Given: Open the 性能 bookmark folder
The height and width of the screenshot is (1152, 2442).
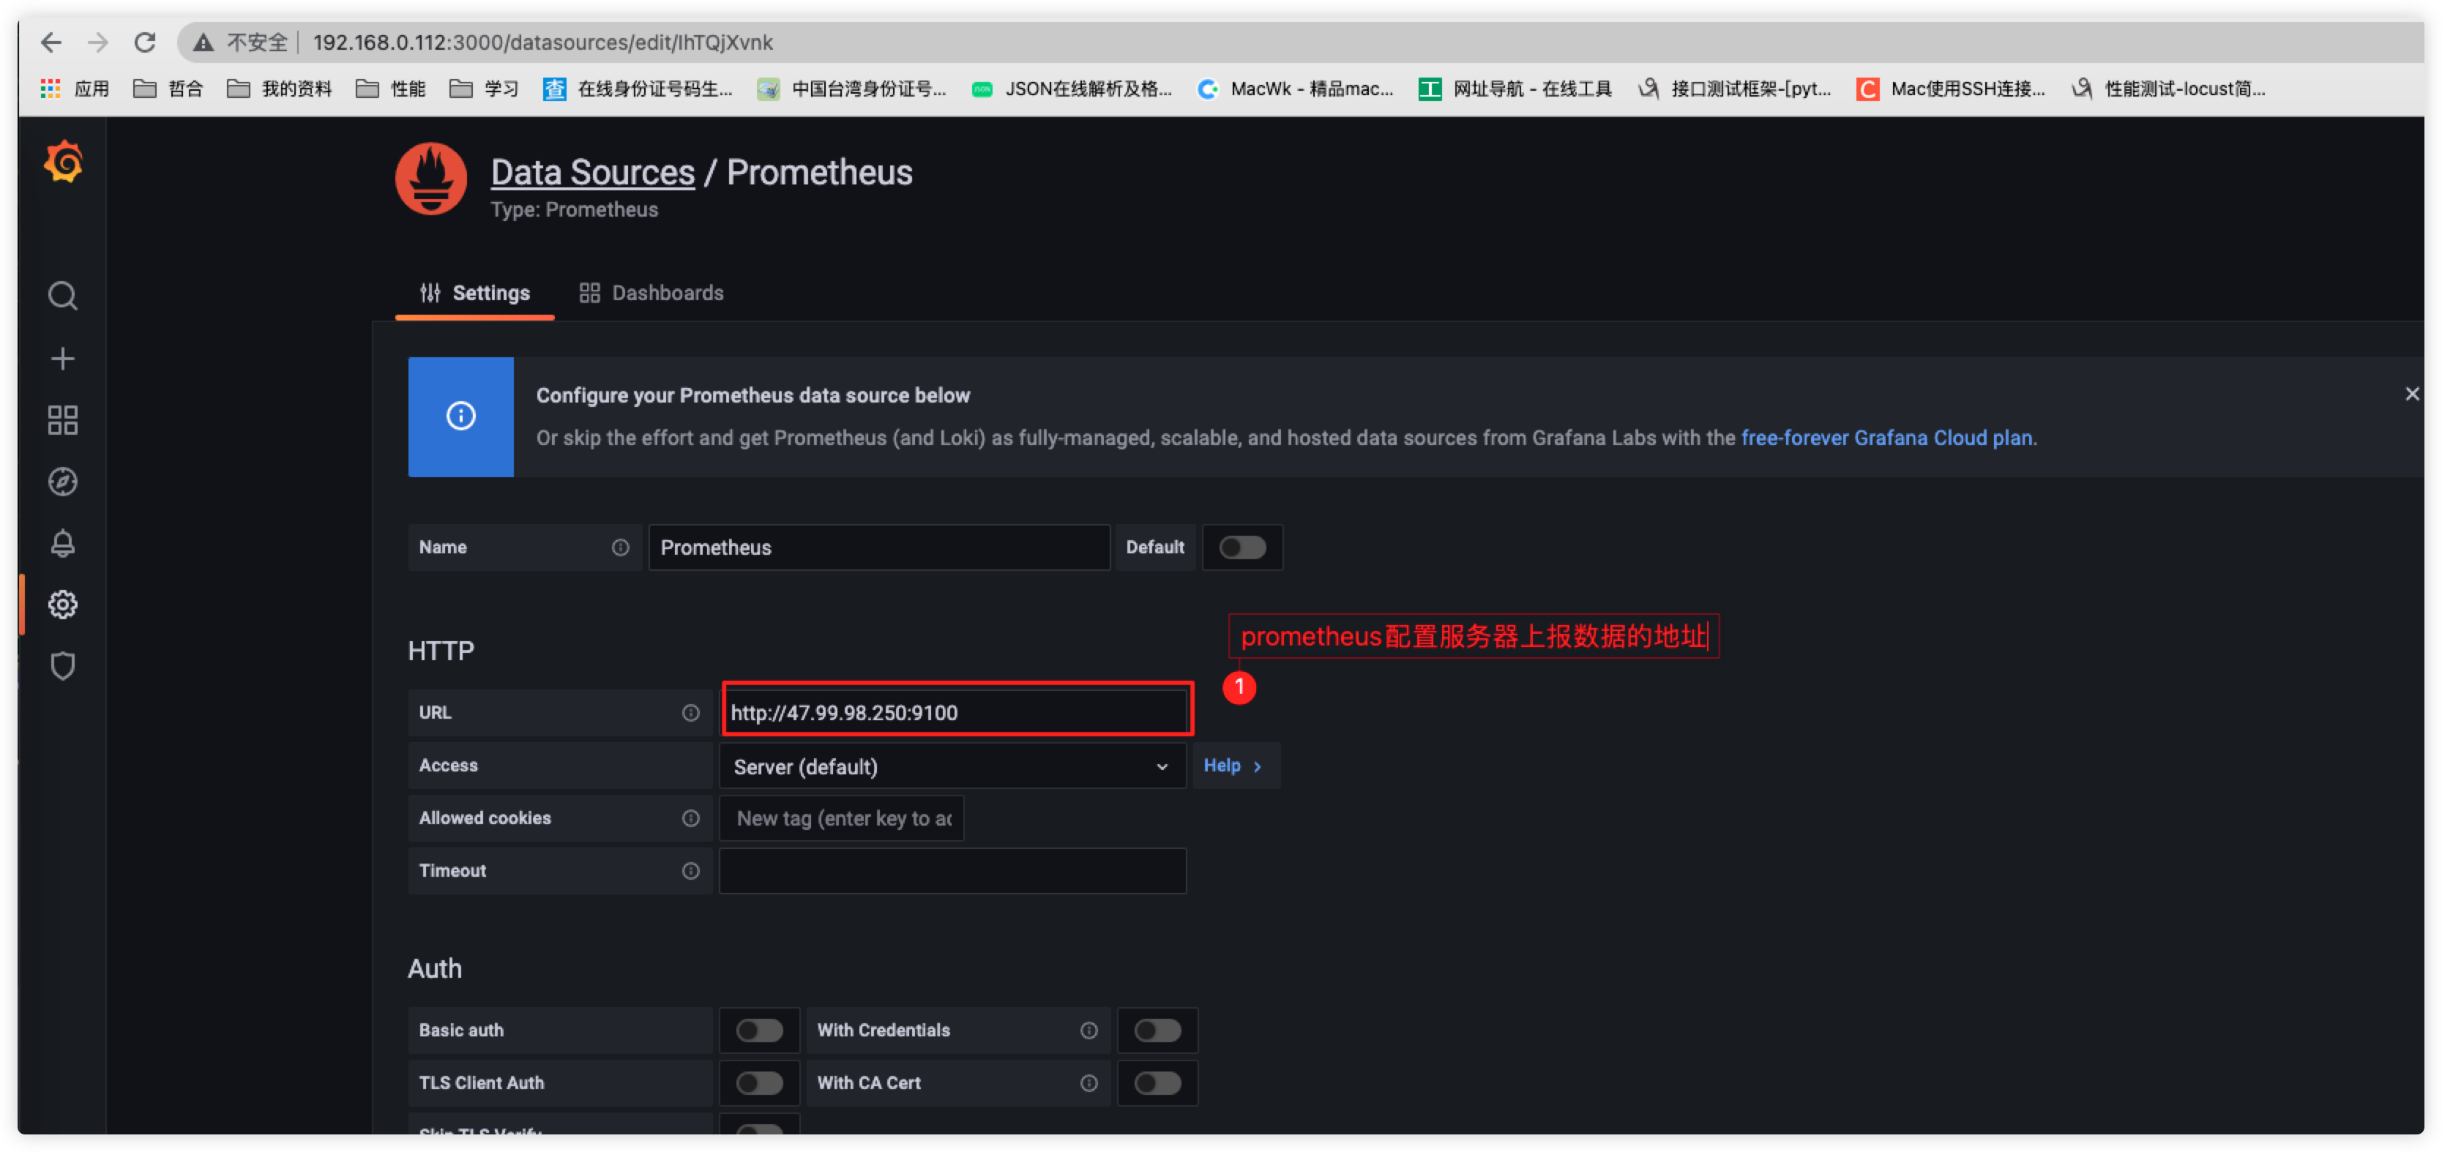Looking at the screenshot, I should tap(391, 89).
